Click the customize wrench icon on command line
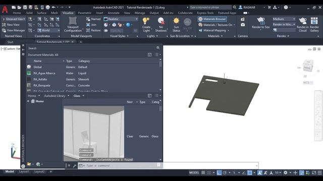This screenshot has width=323, height=181. 74,165
